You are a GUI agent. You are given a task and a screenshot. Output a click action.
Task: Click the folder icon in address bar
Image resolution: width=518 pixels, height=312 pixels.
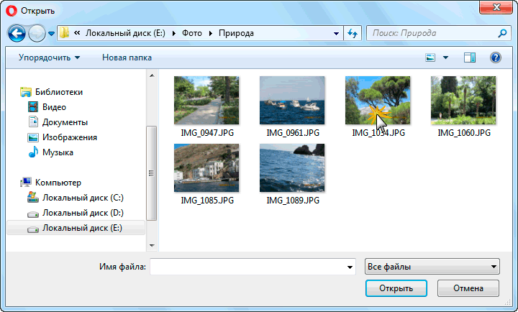click(65, 33)
